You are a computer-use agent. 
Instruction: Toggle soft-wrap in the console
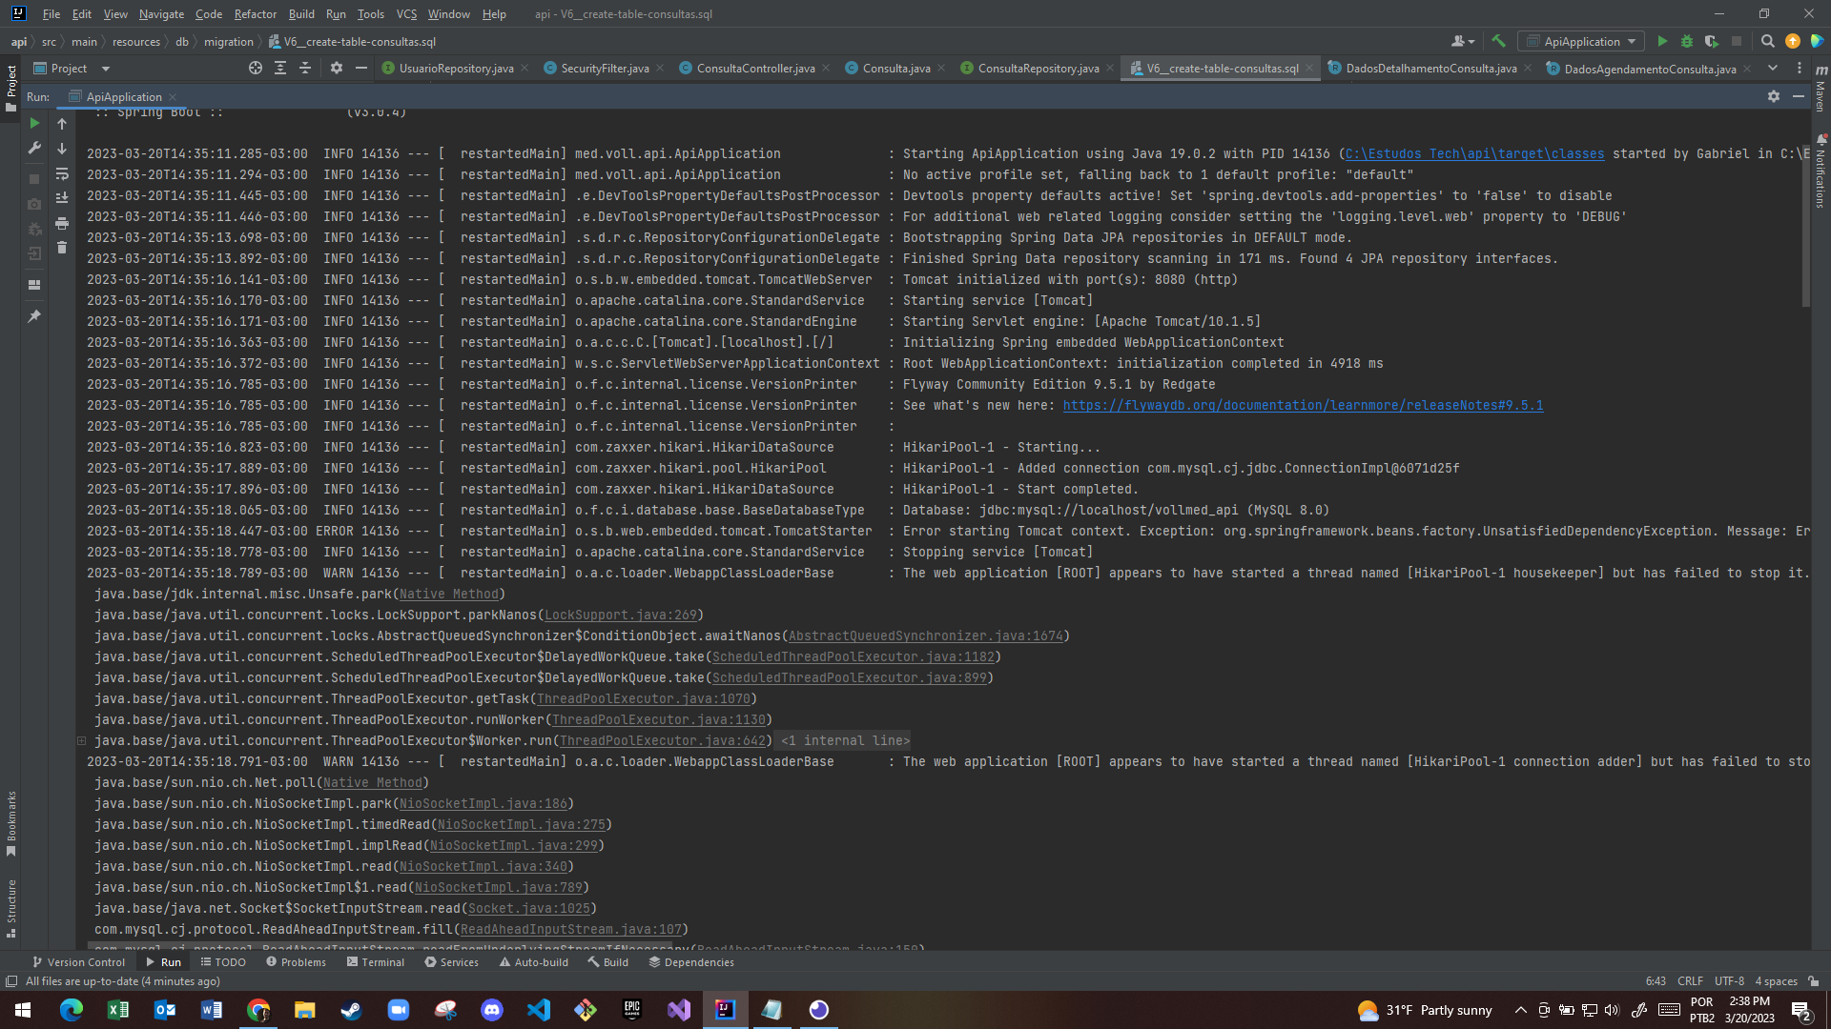click(x=62, y=173)
